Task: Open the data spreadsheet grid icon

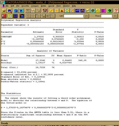Action: [x=16, y=11]
